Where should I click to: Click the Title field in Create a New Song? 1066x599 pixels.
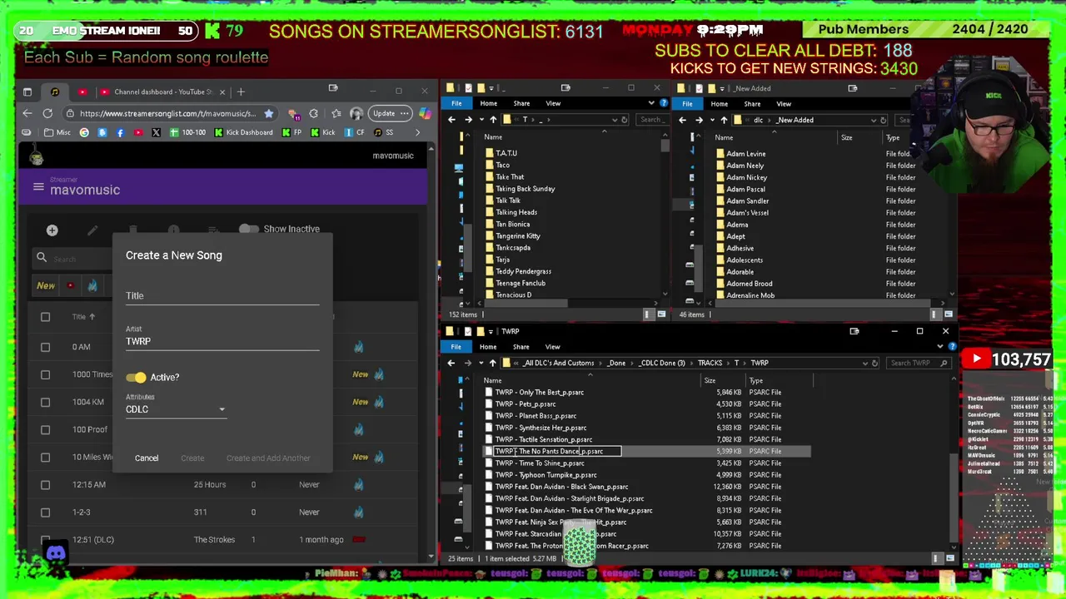222,296
